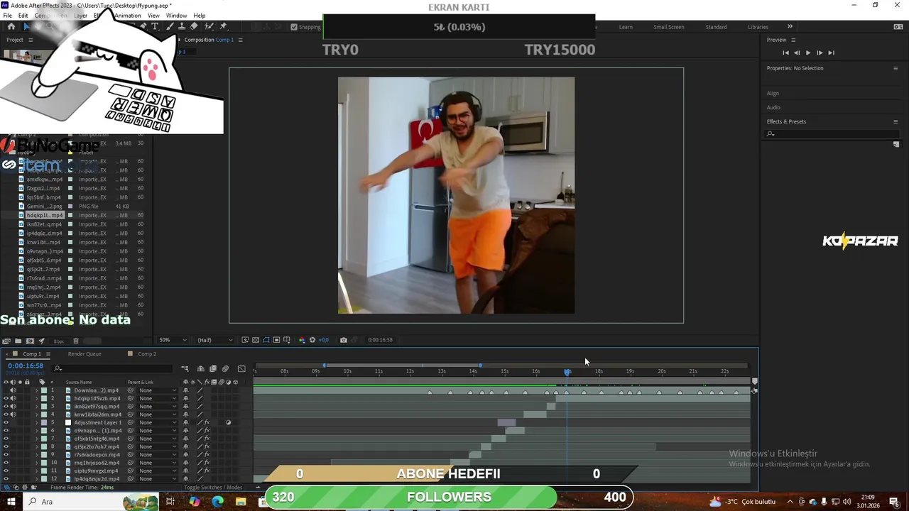The height and width of the screenshot is (511, 909).
Task: Open the Effects & Presets panel menu
Action: coord(896,121)
